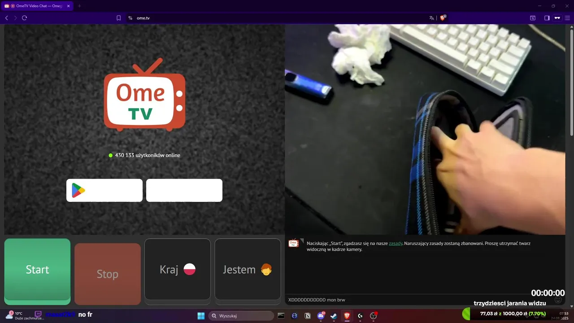Open the page translate icon
This screenshot has width=574, height=323.
pyautogui.click(x=431, y=18)
